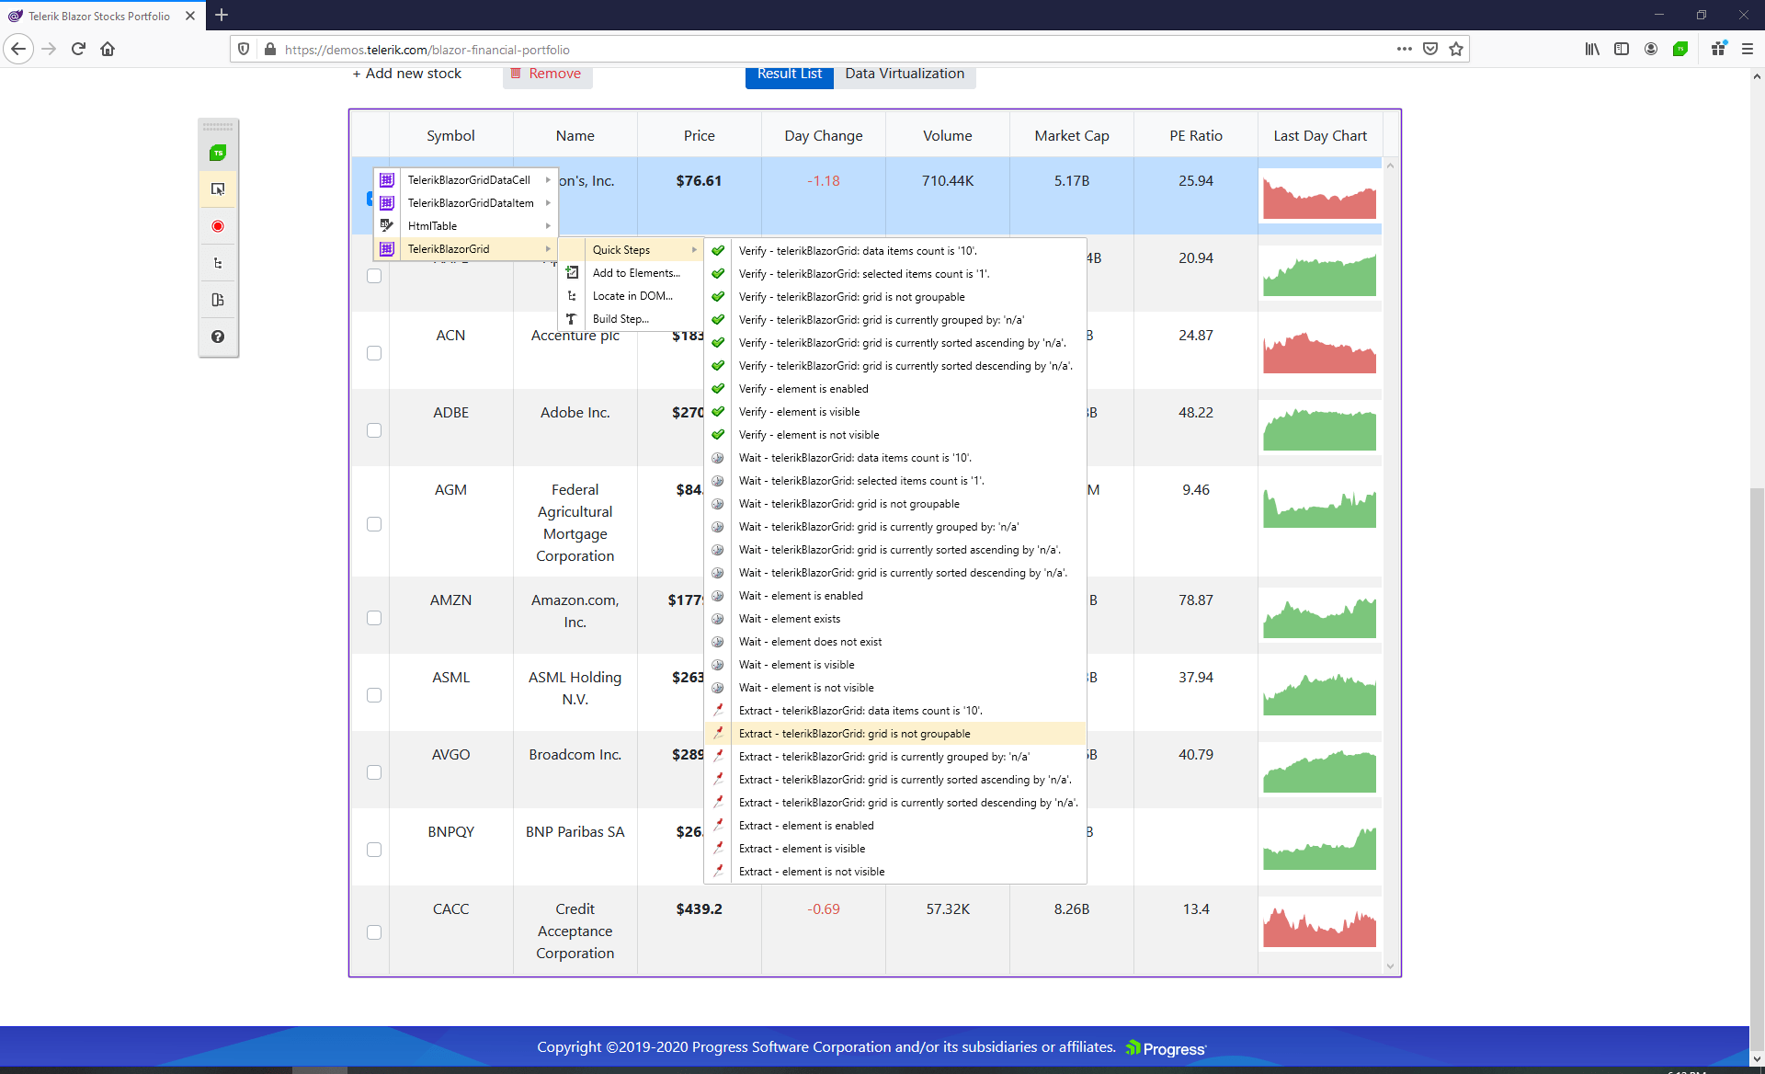This screenshot has width=1765, height=1074.
Task: Select Verify element is enabled
Action: pyautogui.click(x=896, y=388)
